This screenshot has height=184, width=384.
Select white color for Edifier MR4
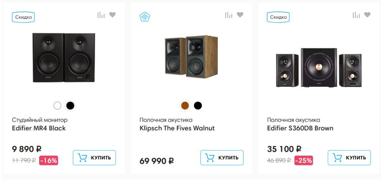point(57,106)
